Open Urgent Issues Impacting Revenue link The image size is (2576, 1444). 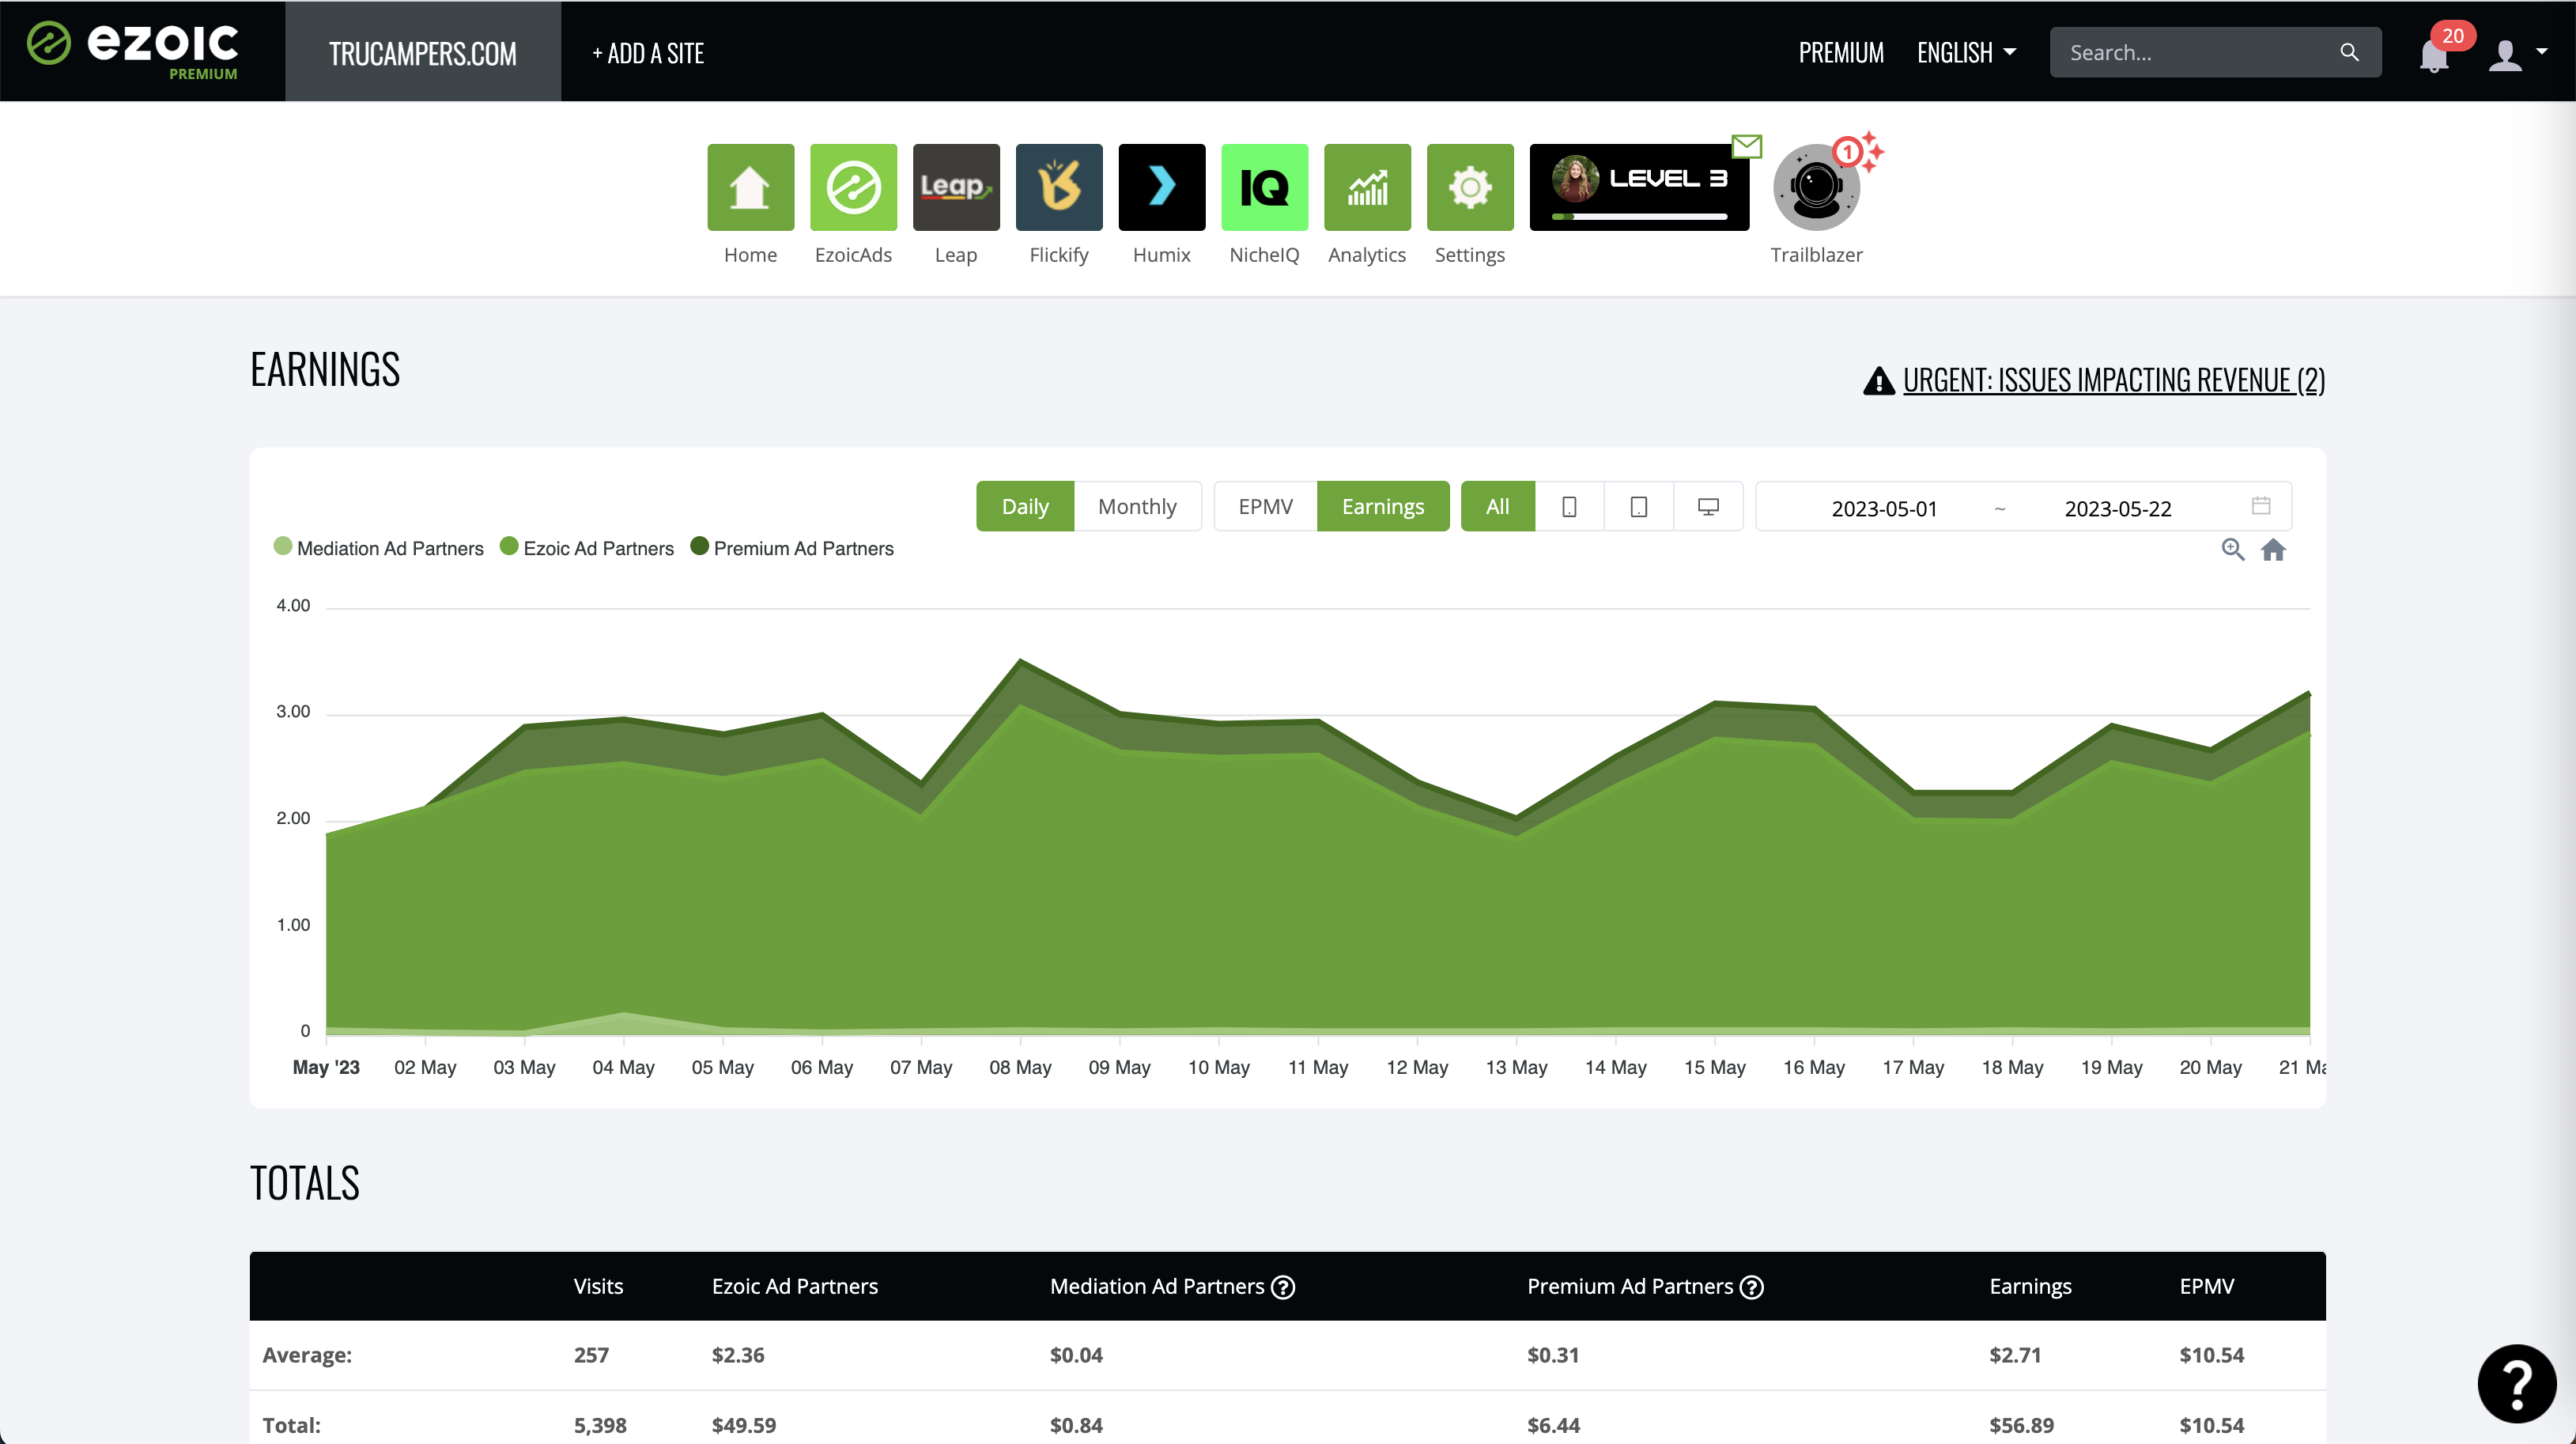click(x=2113, y=380)
